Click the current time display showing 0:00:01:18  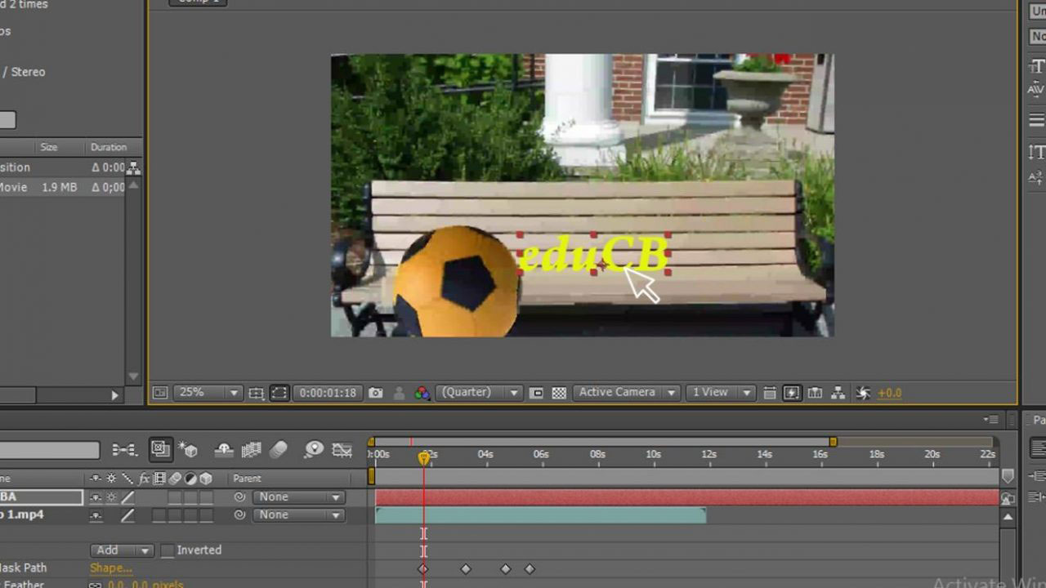(328, 393)
